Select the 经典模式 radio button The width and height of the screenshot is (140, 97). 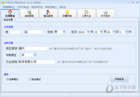(7, 79)
